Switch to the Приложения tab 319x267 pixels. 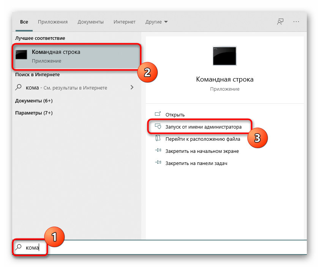[53, 22]
